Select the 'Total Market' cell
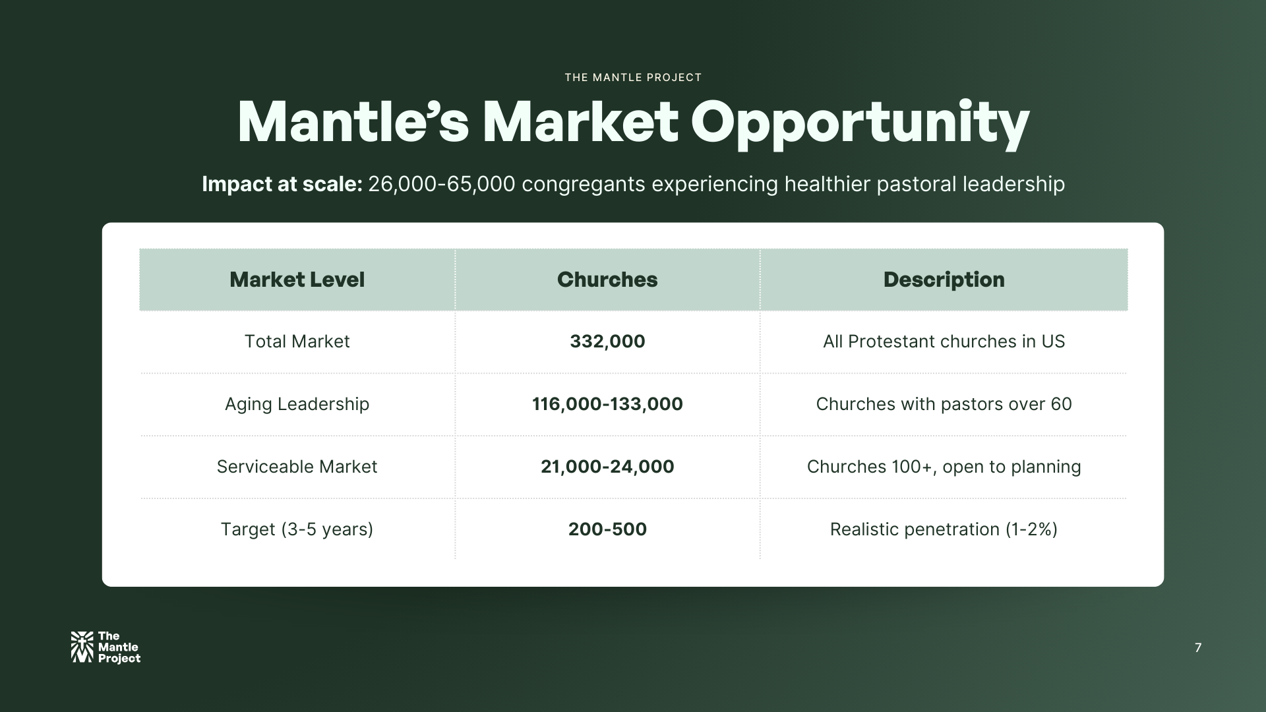The height and width of the screenshot is (712, 1266). tap(297, 341)
